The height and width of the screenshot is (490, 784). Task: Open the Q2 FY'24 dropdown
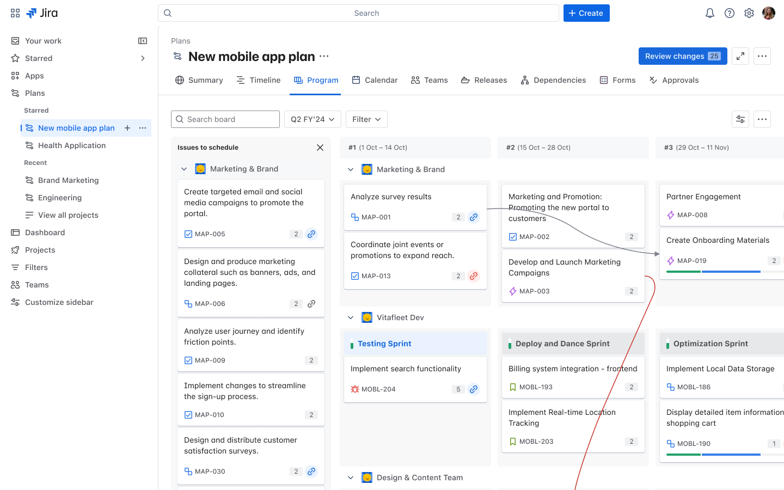tap(313, 119)
